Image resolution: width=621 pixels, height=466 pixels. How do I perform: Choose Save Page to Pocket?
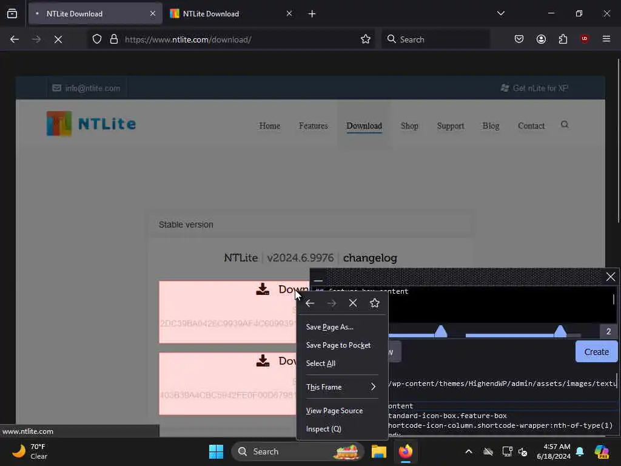(342, 345)
